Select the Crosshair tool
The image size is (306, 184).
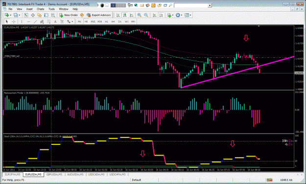pyautogui.click(x=14, y=22)
